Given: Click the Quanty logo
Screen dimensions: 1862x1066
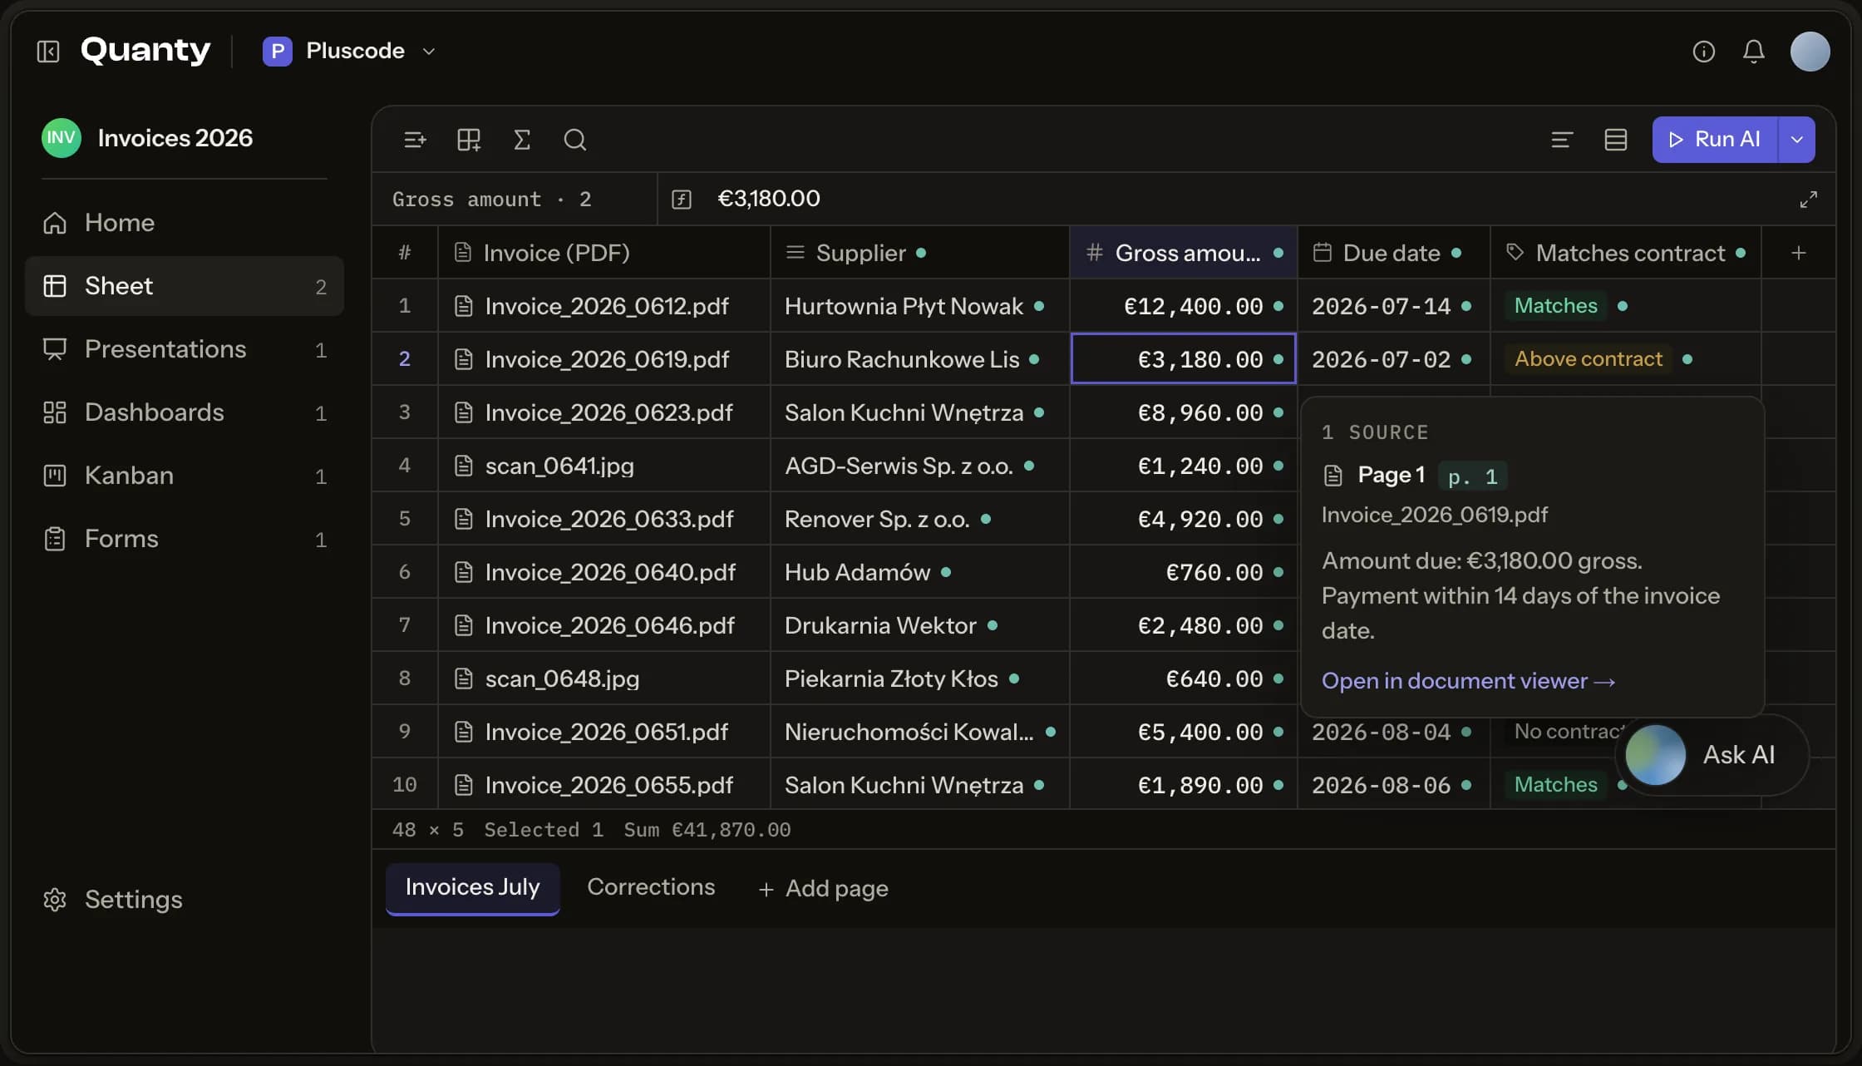Looking at the screenshot, I should coord(145,51).
